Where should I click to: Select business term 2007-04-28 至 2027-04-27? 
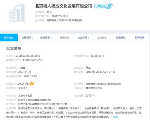coord(100,72)
